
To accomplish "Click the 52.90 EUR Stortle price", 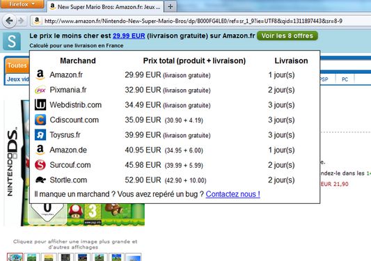I will tap(143, 180).
